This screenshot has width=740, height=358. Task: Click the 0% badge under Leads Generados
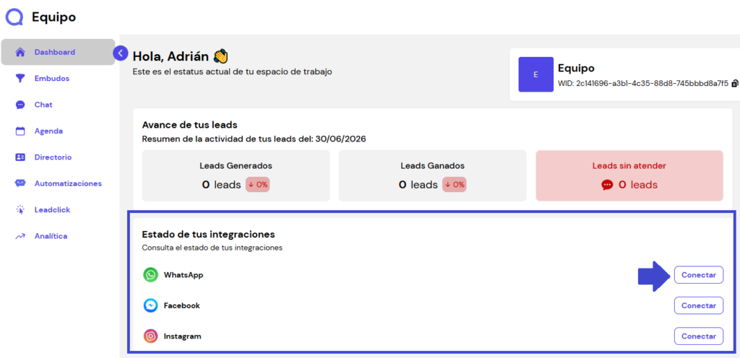tap(258, 185)
